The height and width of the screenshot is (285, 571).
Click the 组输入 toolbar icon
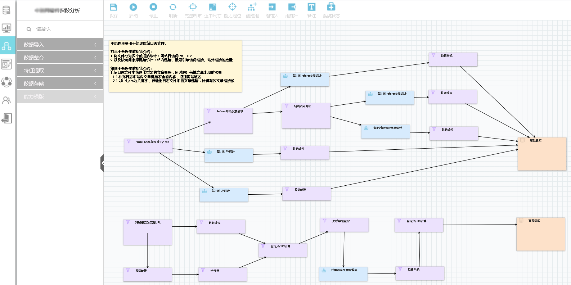(272, 7)
